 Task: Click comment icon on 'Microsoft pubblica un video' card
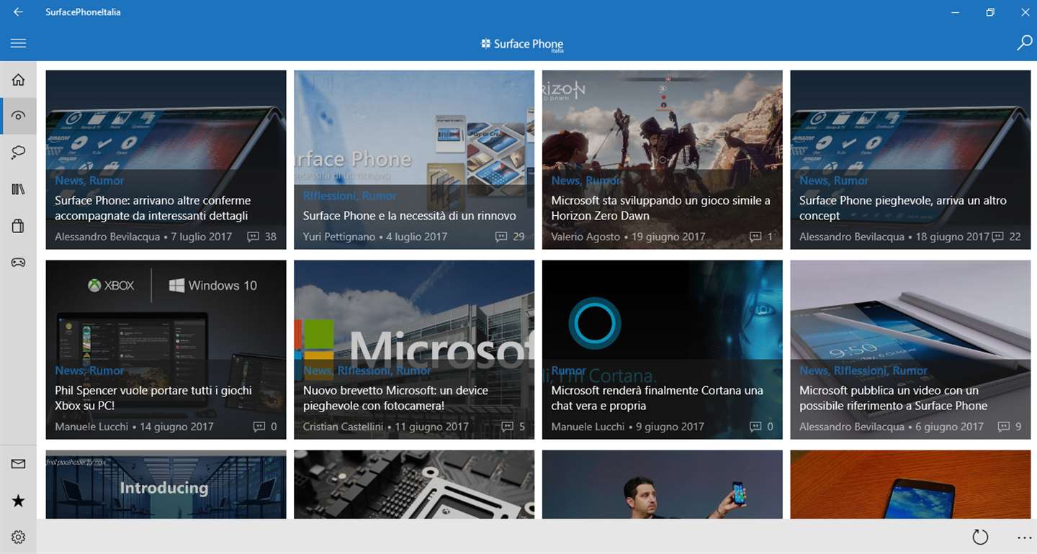tap(1003, 427)
